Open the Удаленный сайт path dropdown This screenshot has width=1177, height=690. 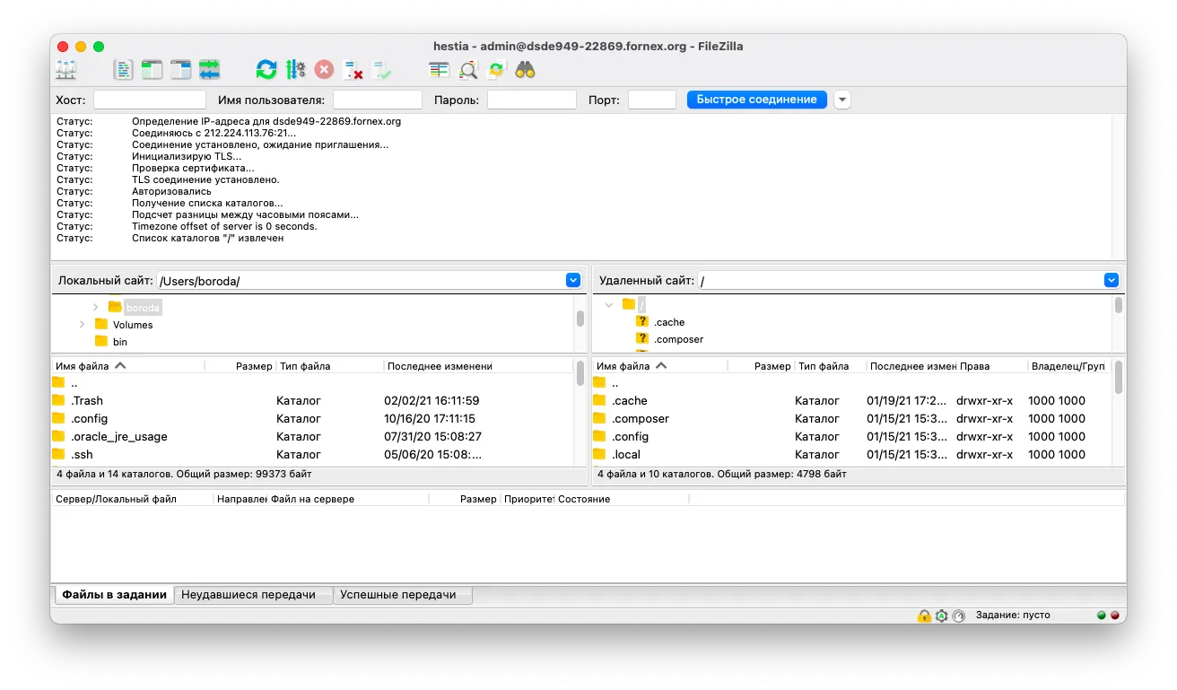[x=1112, y=281]
